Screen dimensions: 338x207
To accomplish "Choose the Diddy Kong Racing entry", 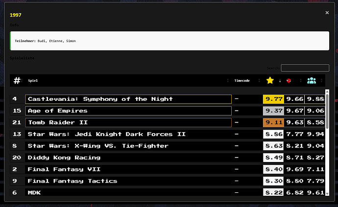I will (x=64, y=158).
